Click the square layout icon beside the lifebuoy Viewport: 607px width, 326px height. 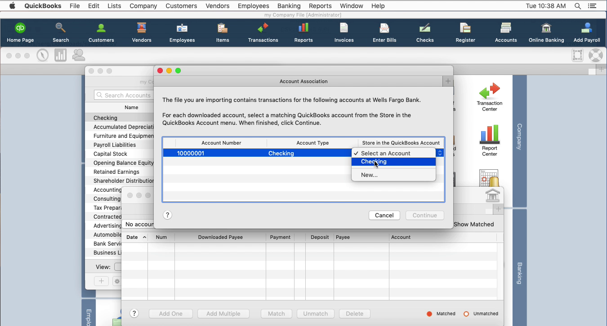click(x=578, y=55)
